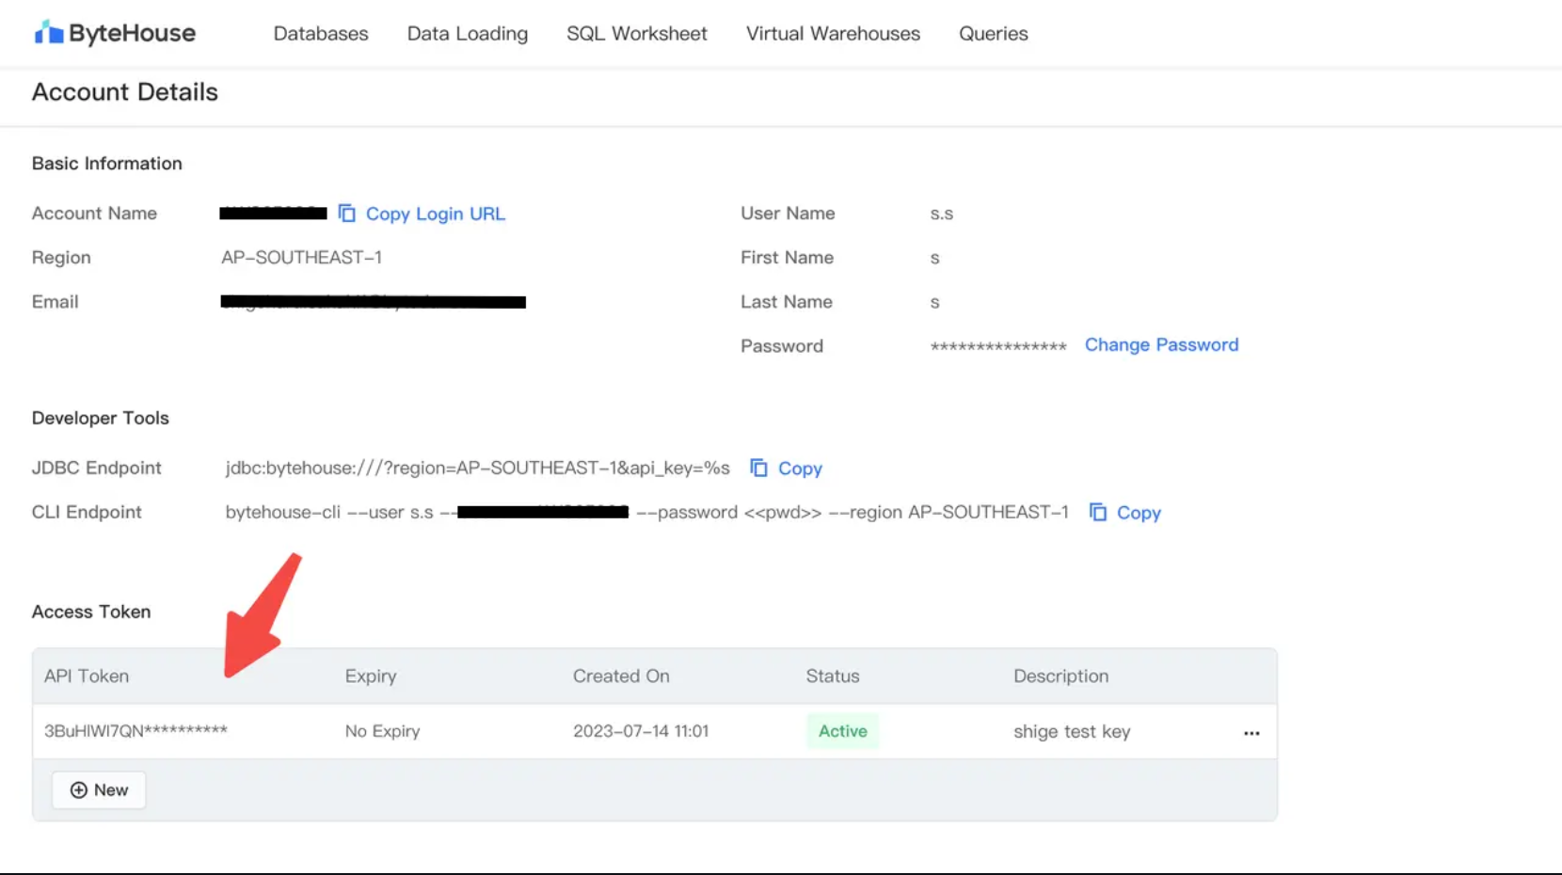
Task: Click the Copy label next to the JDBC Endpoint
Action: (x=800, y=468)
